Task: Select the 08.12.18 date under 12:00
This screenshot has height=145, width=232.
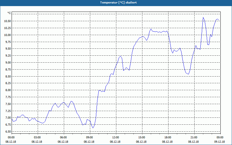Action: pos(115,142)
